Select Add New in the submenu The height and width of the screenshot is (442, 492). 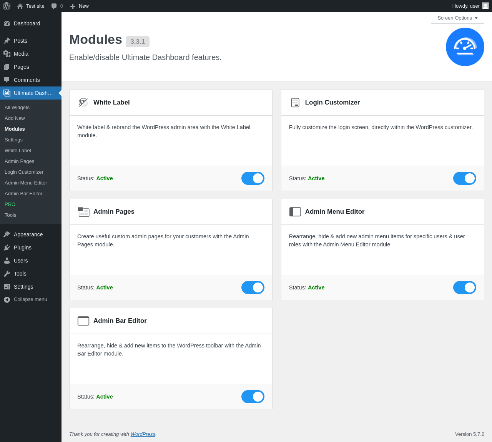(x=31, y=118)
